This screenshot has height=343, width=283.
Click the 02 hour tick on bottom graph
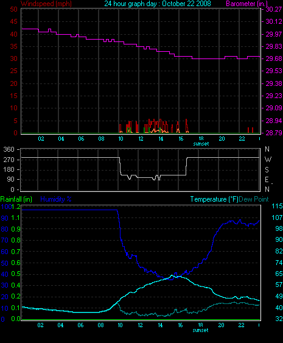(40, 325)
